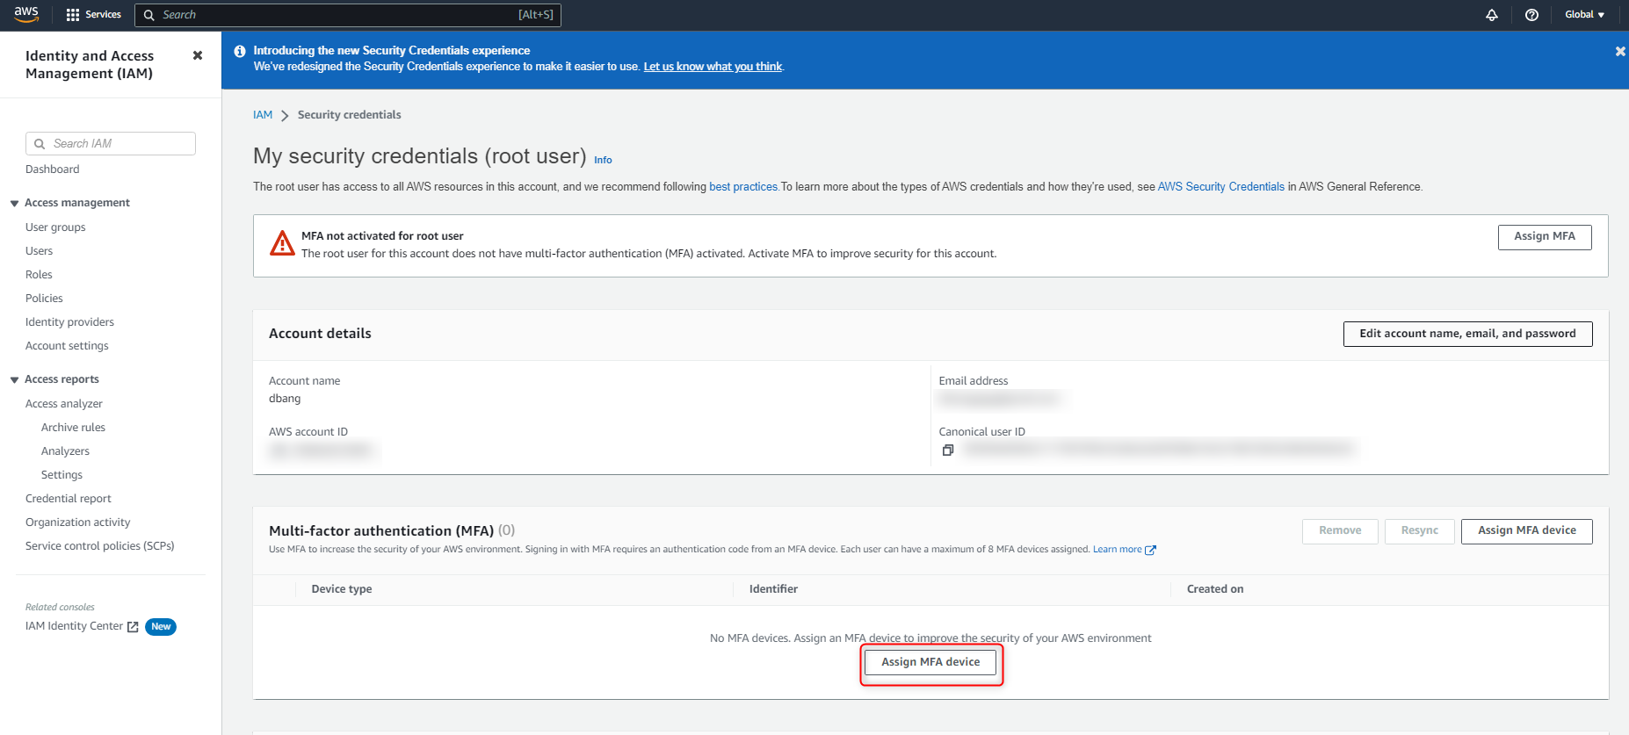Close the IAM navigation sidebar
The height and width of the screenshot is (735, 1629).
point(198,55)
